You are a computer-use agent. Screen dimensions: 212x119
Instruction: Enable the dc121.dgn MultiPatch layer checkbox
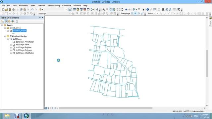[14, 53]
